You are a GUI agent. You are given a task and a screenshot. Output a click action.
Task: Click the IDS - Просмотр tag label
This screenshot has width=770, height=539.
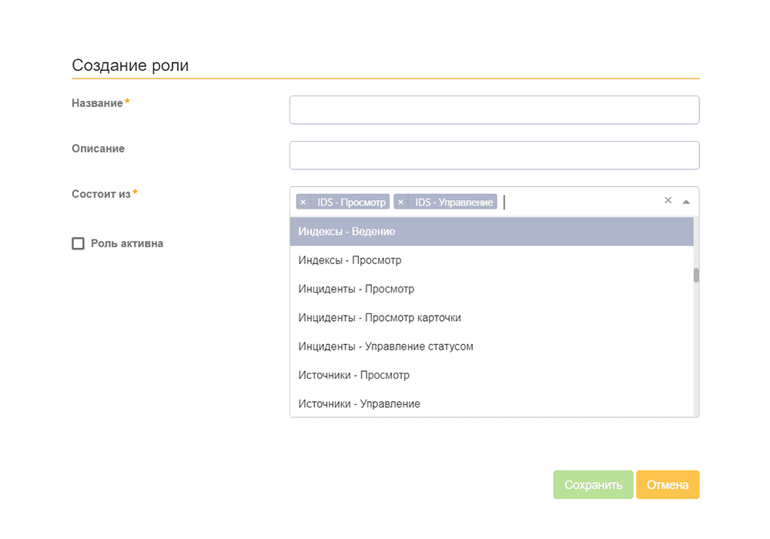(x=351, y=202)
